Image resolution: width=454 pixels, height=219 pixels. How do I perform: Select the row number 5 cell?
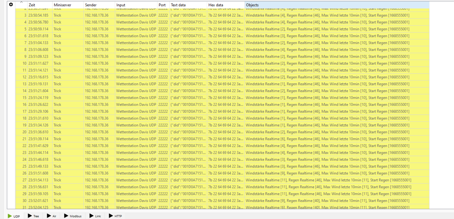pyautogui.click(x=21, y=29)
